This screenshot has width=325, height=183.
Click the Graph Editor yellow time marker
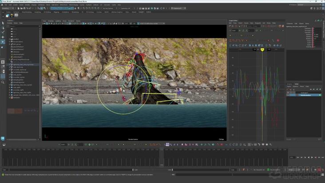[262, 50]
